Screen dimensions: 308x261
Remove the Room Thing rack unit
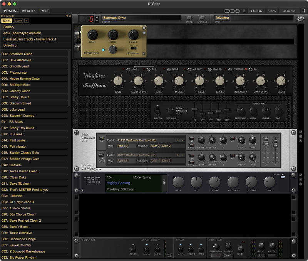click(x=301, y=184)
